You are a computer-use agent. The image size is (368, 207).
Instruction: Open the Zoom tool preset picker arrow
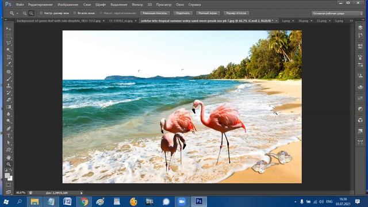point(17,13)
